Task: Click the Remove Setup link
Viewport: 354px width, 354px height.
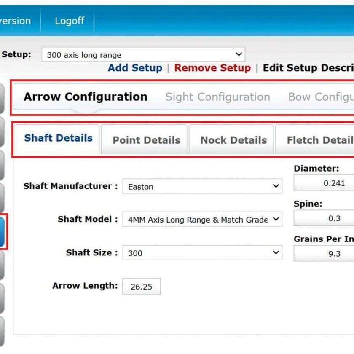Action: click(212, 68)
